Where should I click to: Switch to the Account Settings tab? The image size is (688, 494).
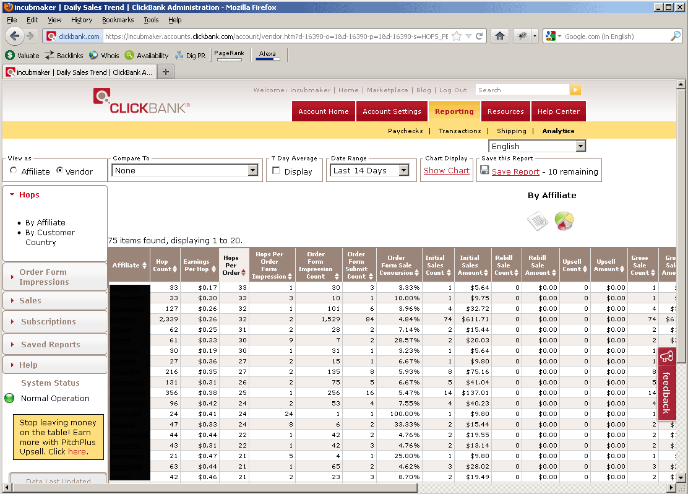pyautogui.click(x=392, y=111)
